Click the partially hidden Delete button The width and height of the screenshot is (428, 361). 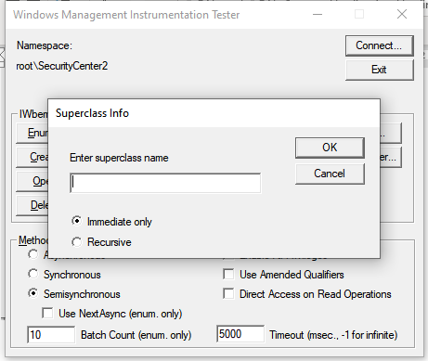32,205
